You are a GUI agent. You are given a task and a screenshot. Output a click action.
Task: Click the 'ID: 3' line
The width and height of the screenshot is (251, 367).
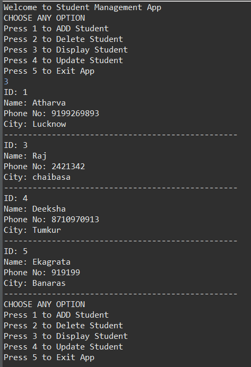(16, 145)
